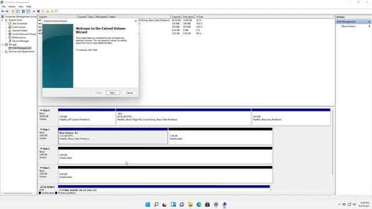The height and width of the screenshot is (209, 372).
Task: Collapse the Storage tree node
Action: 2,45
